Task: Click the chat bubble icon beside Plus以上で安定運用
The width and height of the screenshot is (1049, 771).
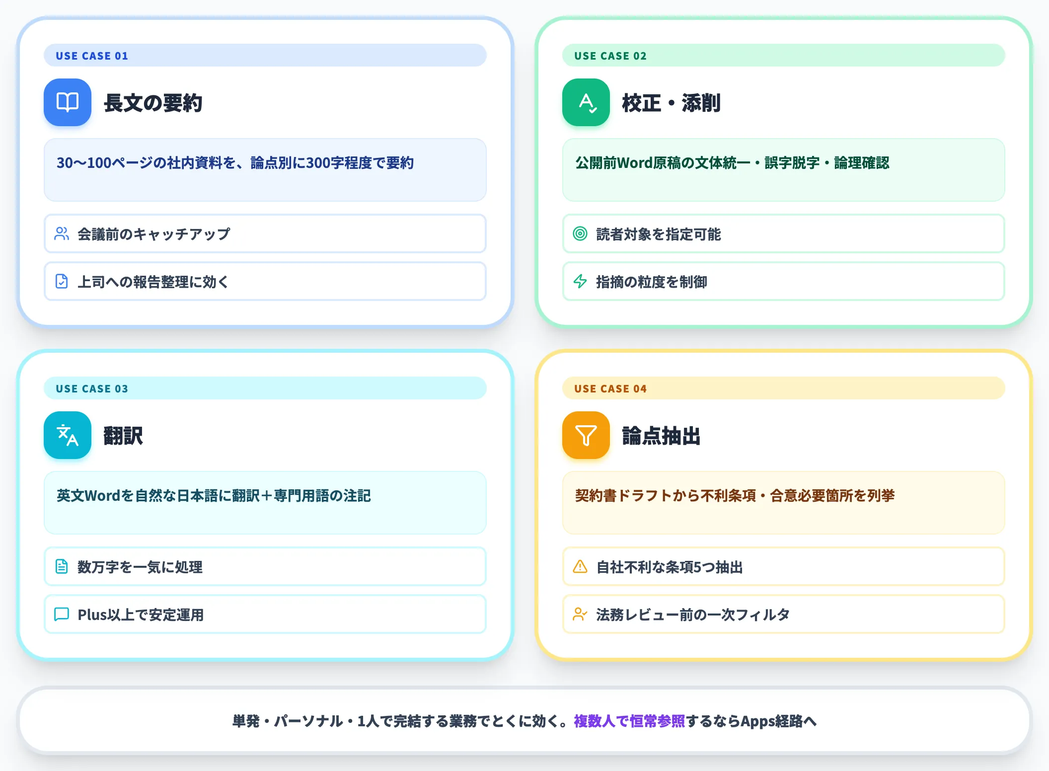Action: pos(62,614)
